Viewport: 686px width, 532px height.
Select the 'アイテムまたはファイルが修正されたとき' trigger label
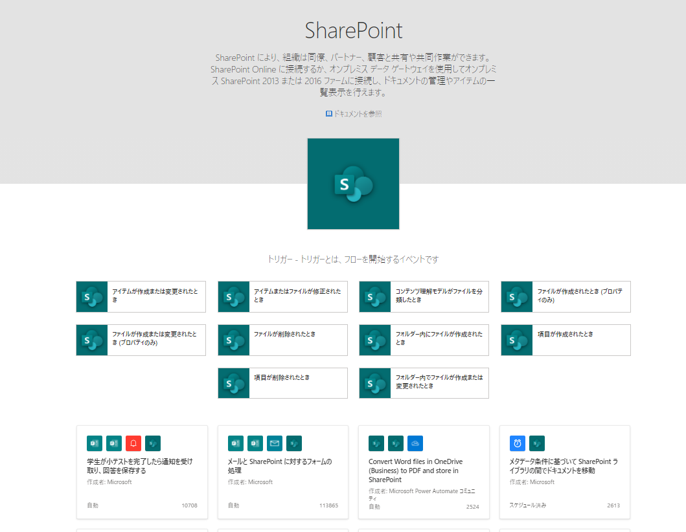click(297, 296)
